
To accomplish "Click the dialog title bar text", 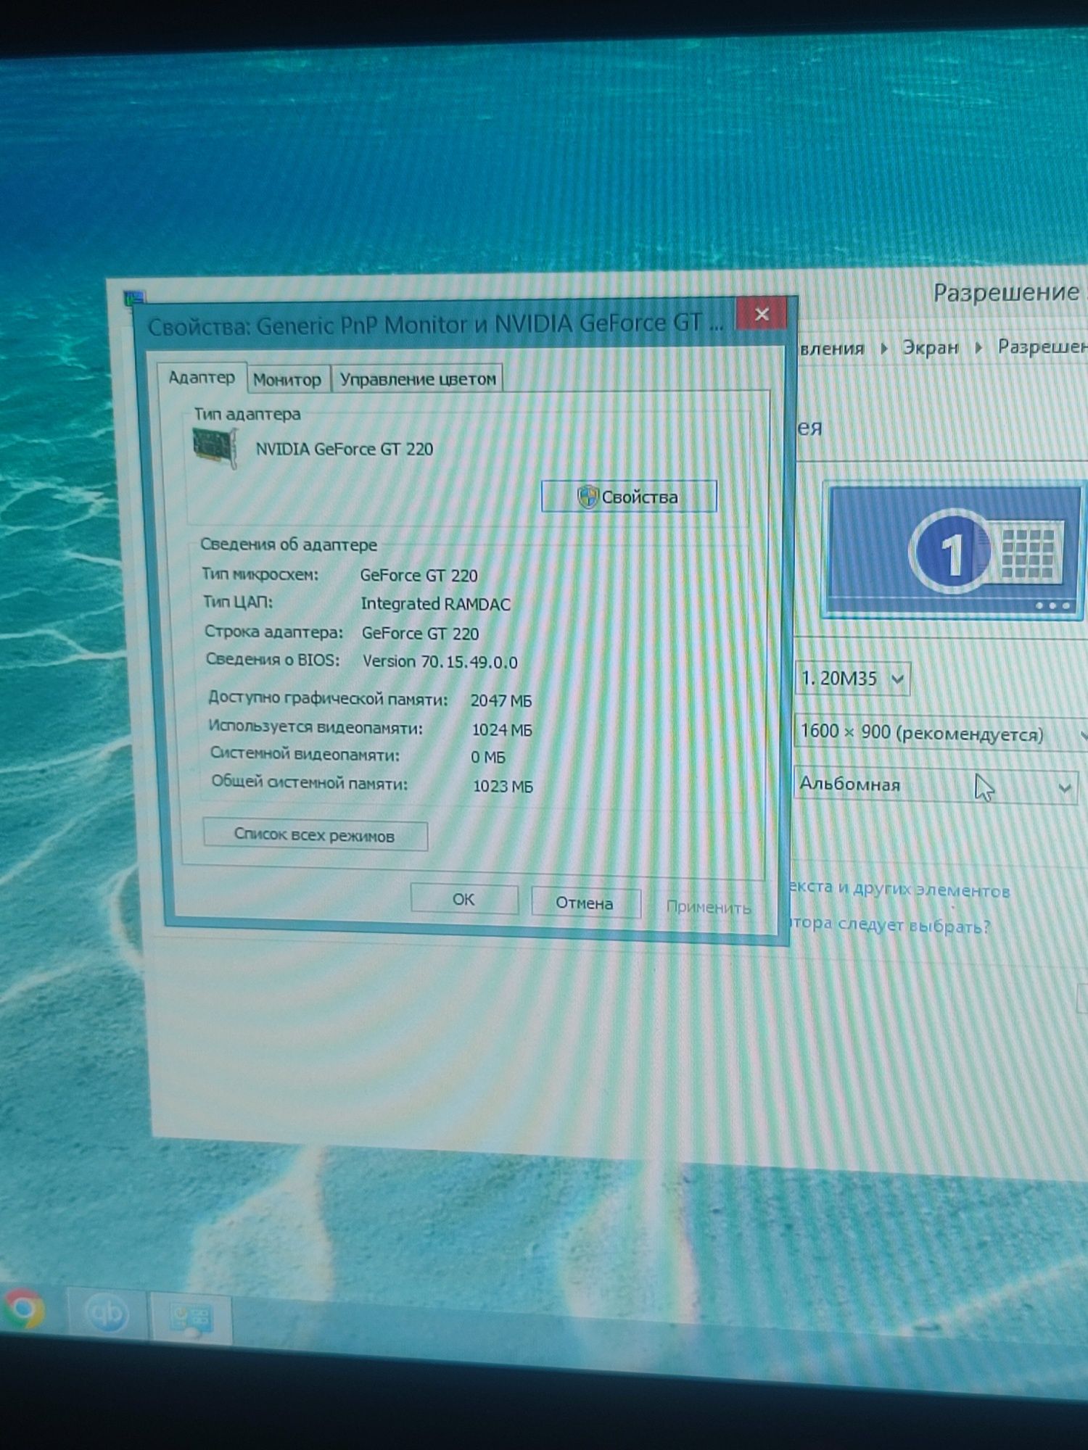I will point(435,325).
